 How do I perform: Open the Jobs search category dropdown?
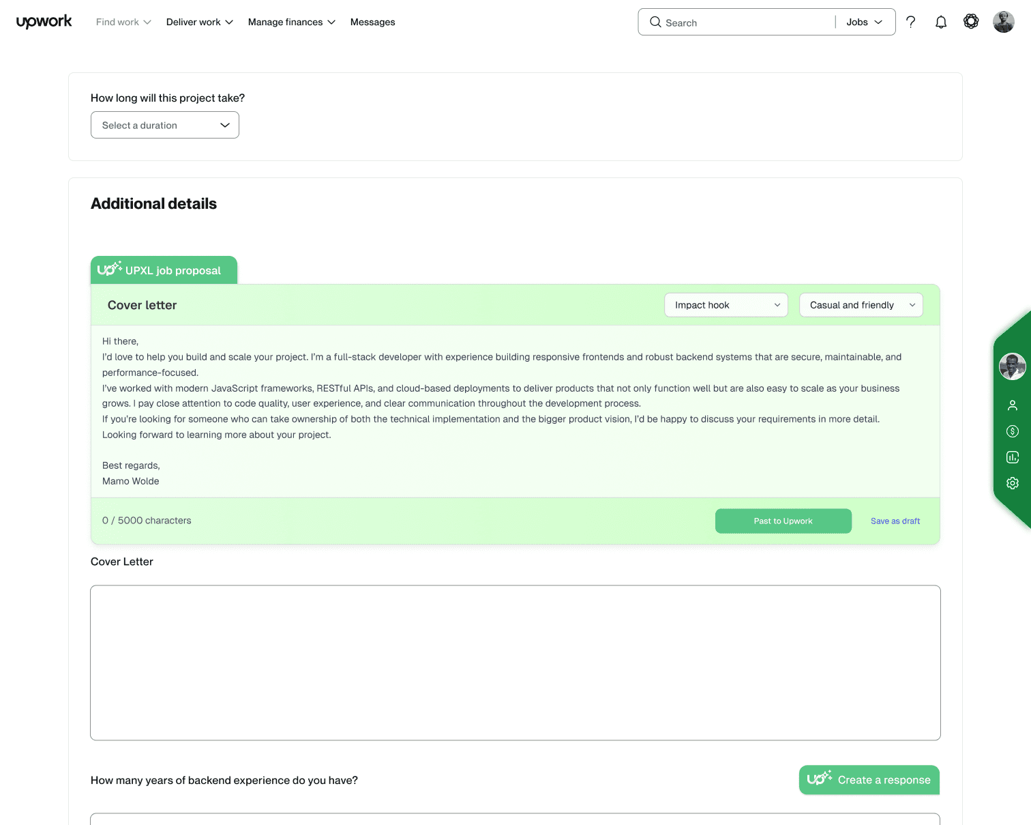(x=865, y=22)
